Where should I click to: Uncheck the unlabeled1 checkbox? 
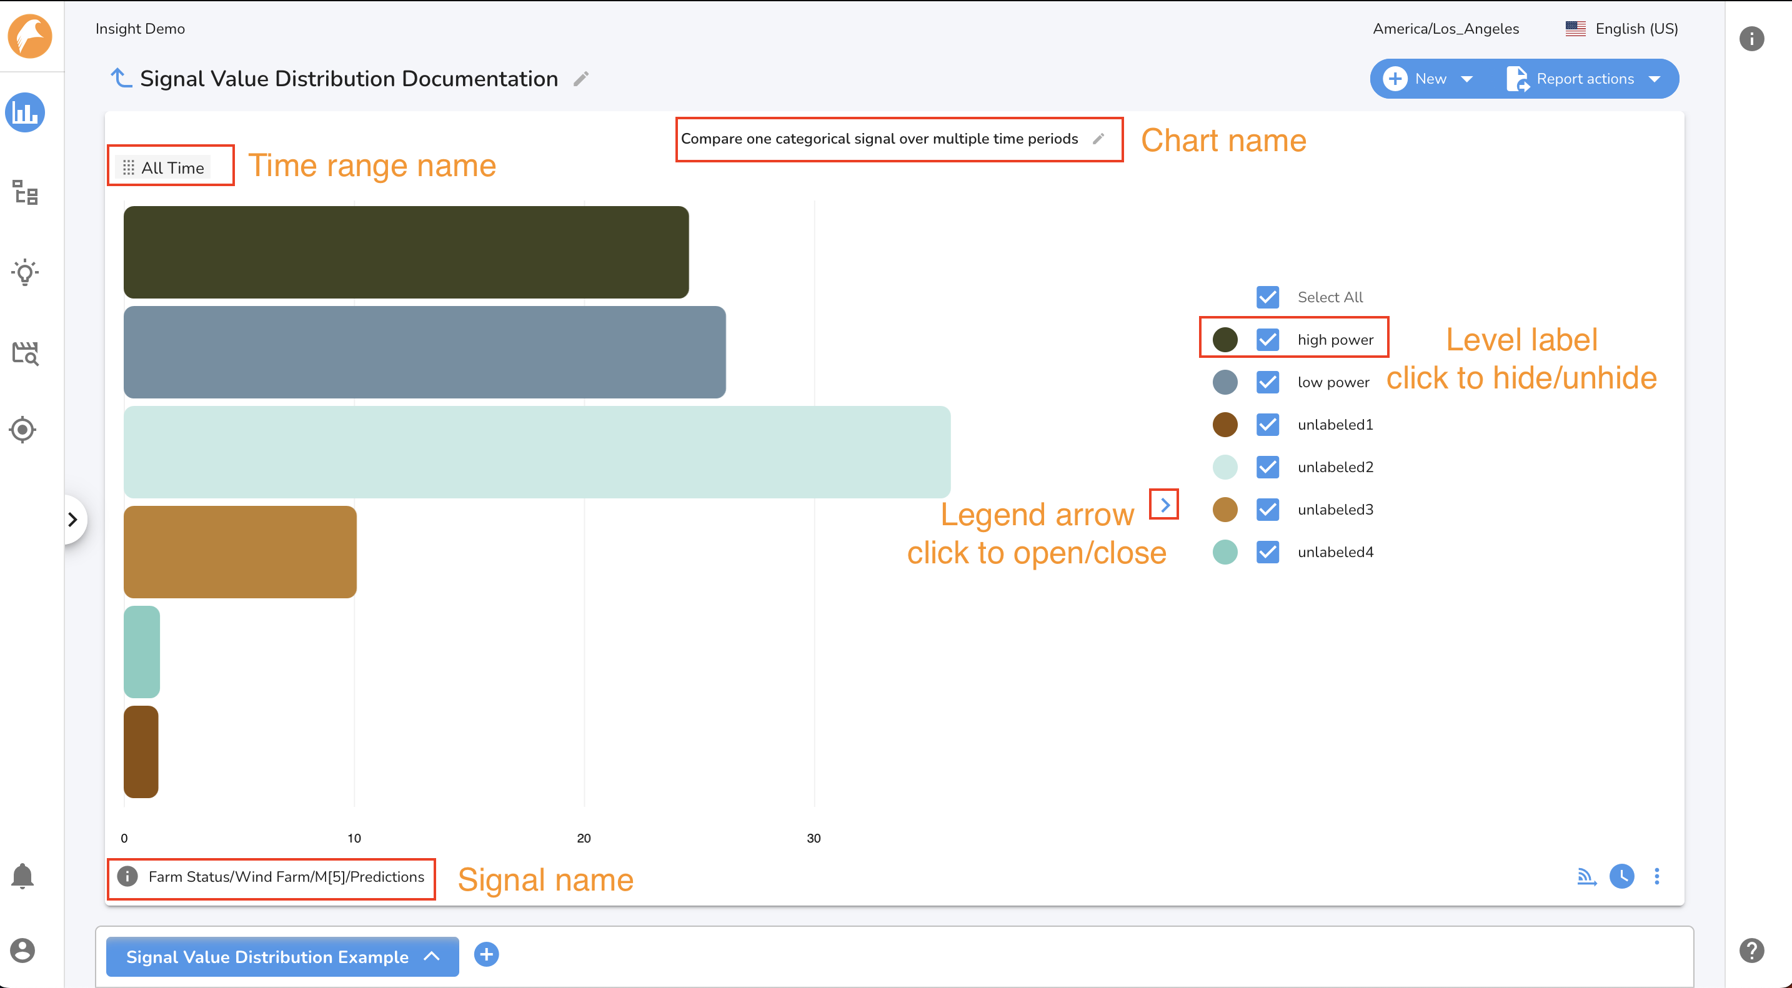1268,424
